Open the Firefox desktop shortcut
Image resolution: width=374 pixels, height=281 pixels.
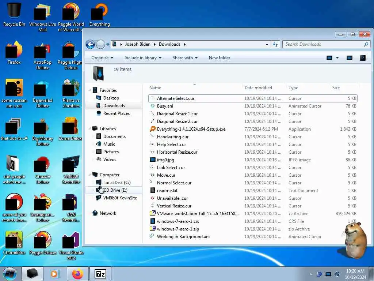(14, 53)
